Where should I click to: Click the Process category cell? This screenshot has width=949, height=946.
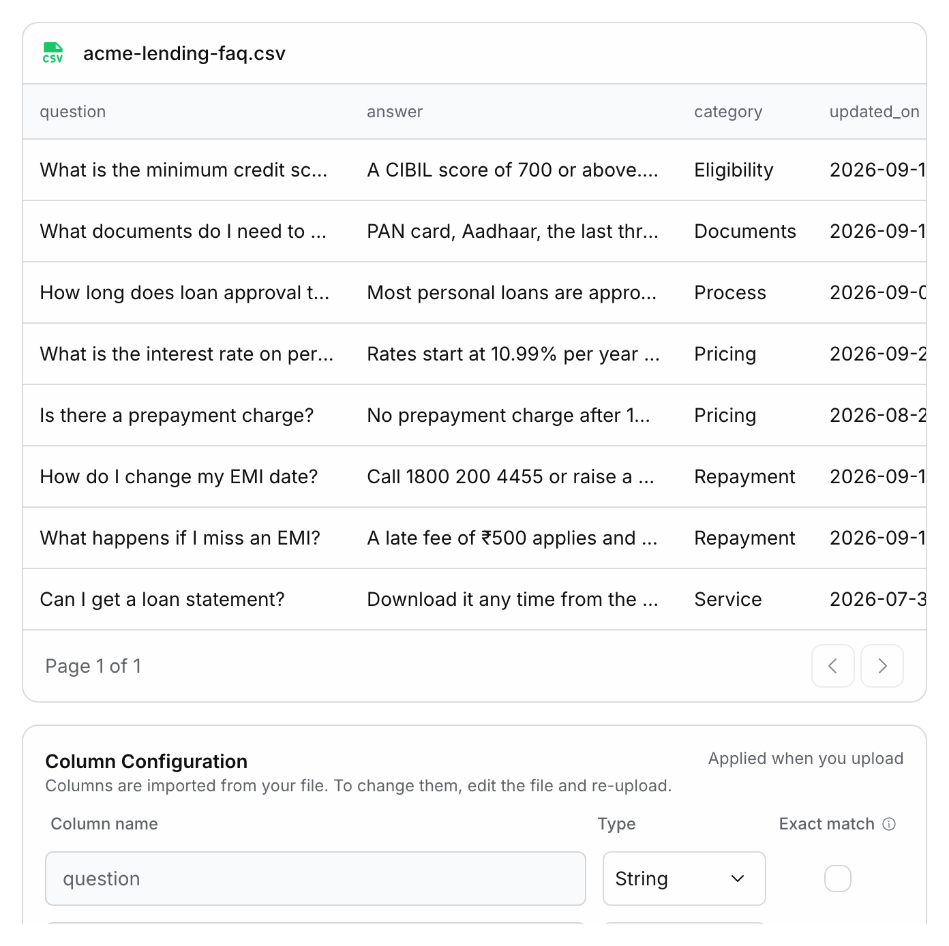[x=730, y=292]
